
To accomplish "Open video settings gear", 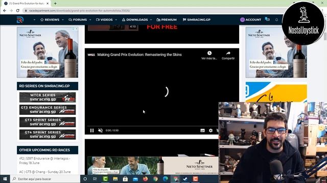I will pyautogui.click(x=211, y=131).
